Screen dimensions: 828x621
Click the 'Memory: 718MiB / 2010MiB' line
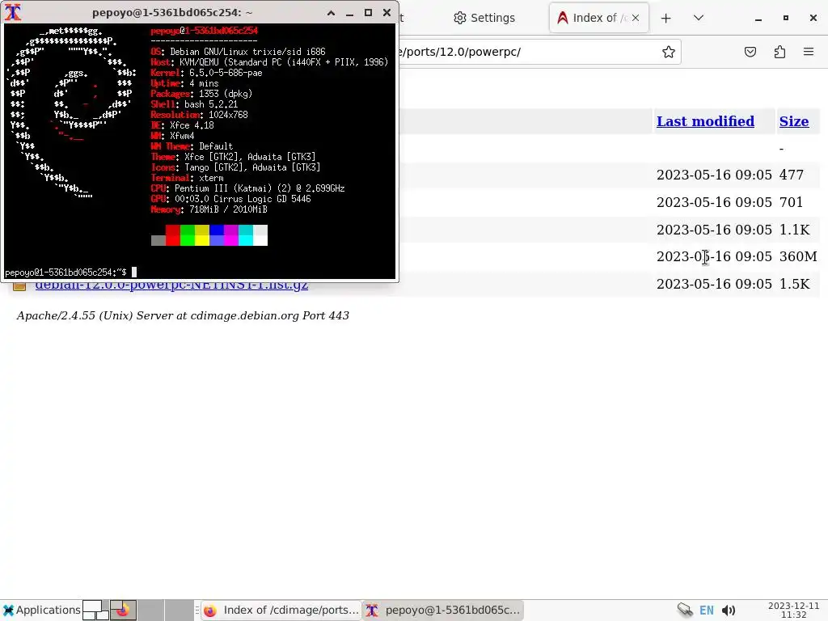click(x=209, y=209)
